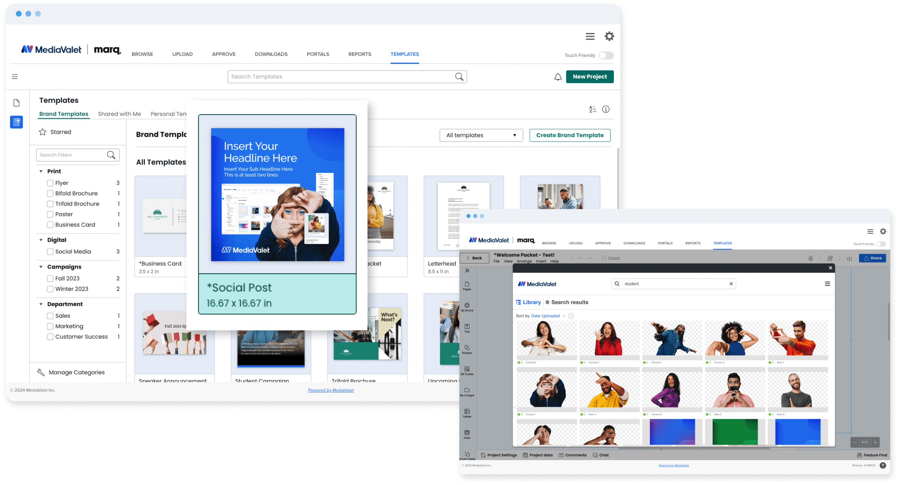
Task: Check the Business Card filter
Action: [x=50, y=225]
